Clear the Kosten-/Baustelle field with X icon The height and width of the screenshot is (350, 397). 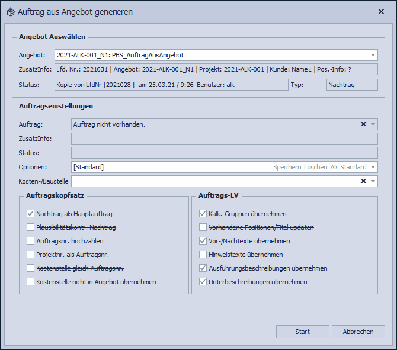pos(363,181)
